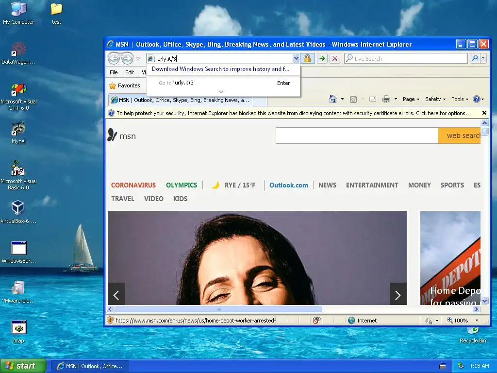Screen dimensions: 497x373
Task: Open Microsoft Visual C++ 6.0 shortcut
Action: coord(18,97)
